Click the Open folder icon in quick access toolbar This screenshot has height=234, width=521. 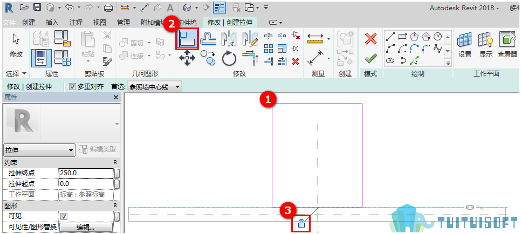(24, 8)
